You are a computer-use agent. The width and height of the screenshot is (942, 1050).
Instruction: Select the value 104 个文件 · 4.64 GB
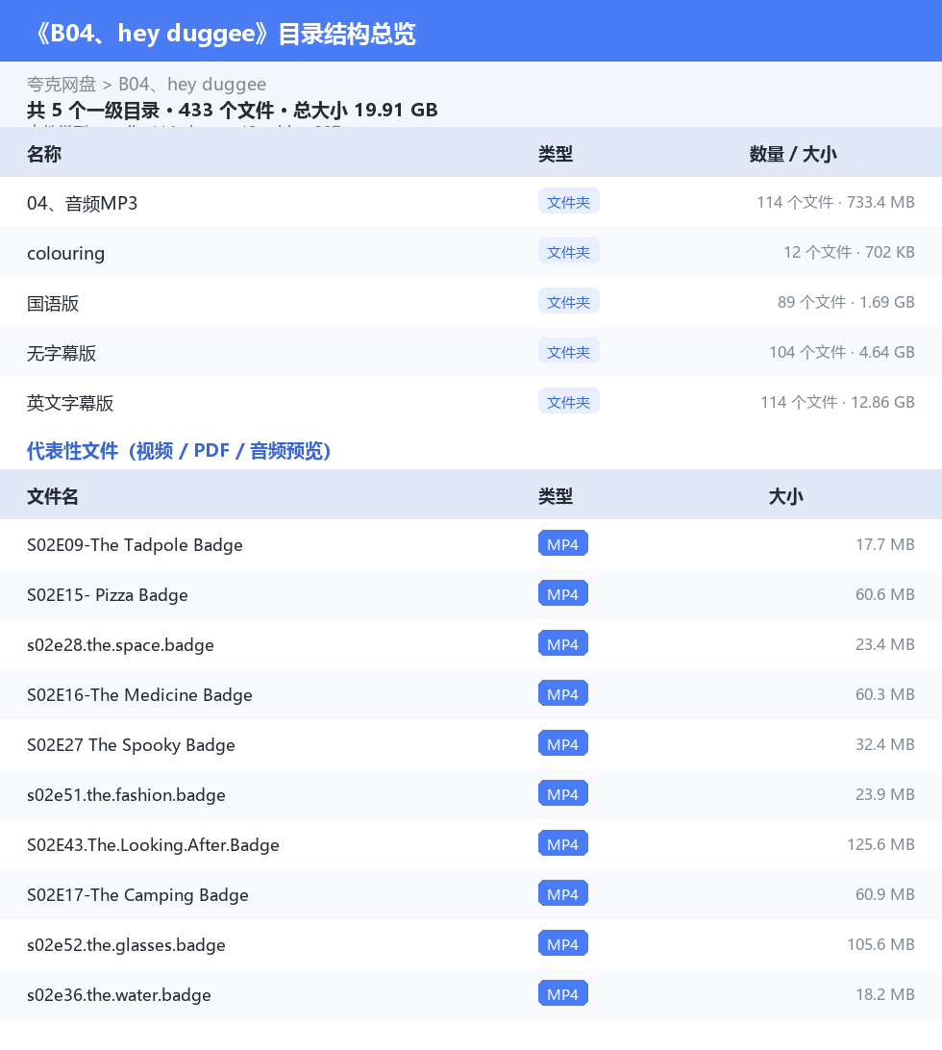[x=842, y=352]
